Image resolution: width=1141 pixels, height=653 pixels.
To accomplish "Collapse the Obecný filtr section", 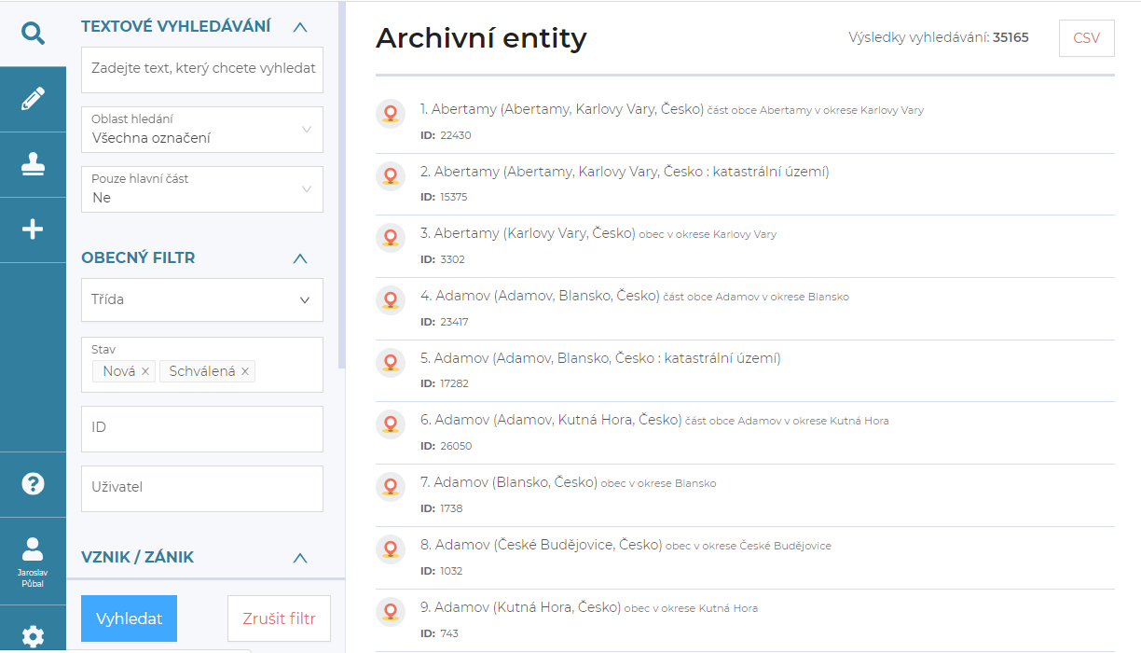I will point(299,258).
